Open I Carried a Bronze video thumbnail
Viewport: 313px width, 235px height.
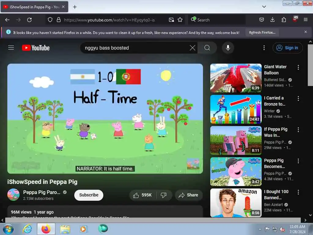[x=236, y=109]
